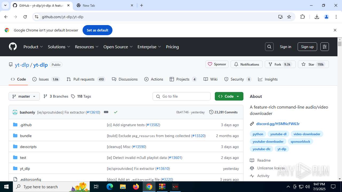The height and width of the screenshot is (192, 342).
Task: Open Chrome profile avatar icon
Action: [x=327, y=17]
